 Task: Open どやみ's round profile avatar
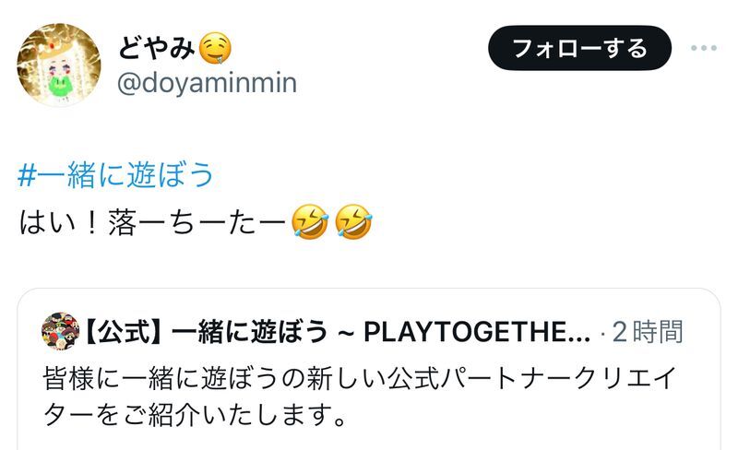(x=59, y=65)
